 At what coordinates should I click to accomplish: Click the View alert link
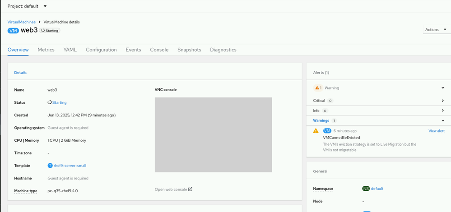pos(436,131)
